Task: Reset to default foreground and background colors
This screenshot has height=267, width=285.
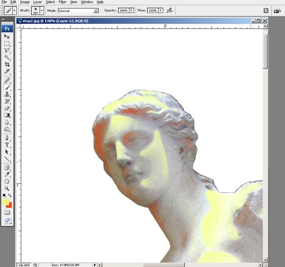Action: pos(4,196)
